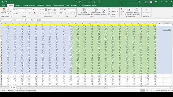Increase font size with the large A
This screenshot has width=173, height=97.
(34, 10)
